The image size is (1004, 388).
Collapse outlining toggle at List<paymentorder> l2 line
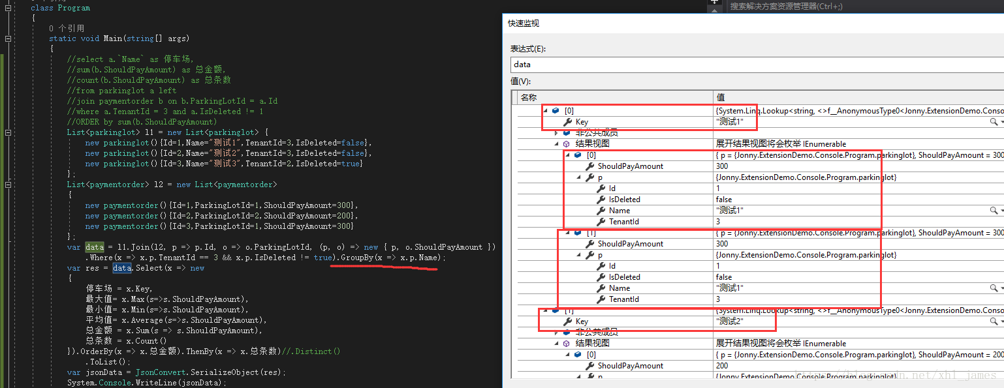(x=8, y=185)
